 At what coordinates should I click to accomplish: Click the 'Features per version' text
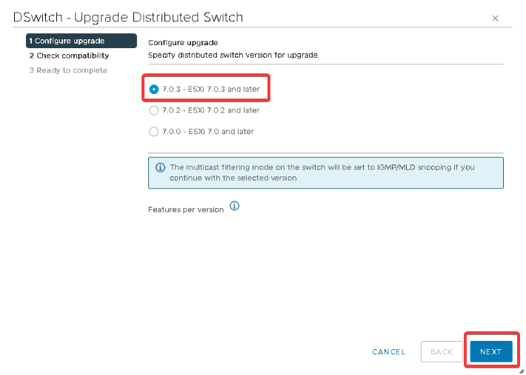tap(186, 210)
